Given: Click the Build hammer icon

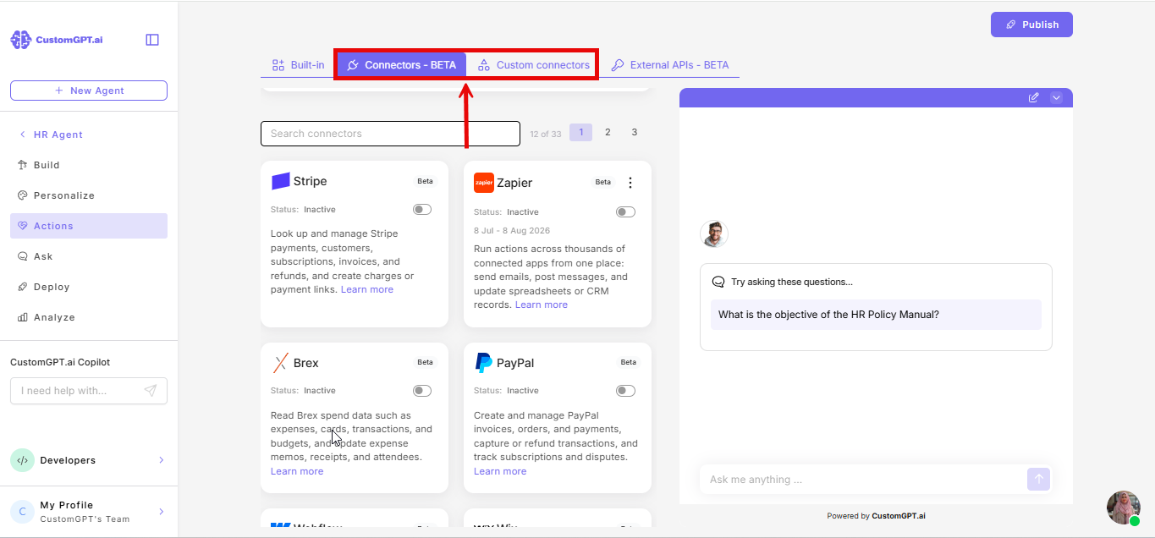Looking at the screenshot, I should click(x=23, y=165).
